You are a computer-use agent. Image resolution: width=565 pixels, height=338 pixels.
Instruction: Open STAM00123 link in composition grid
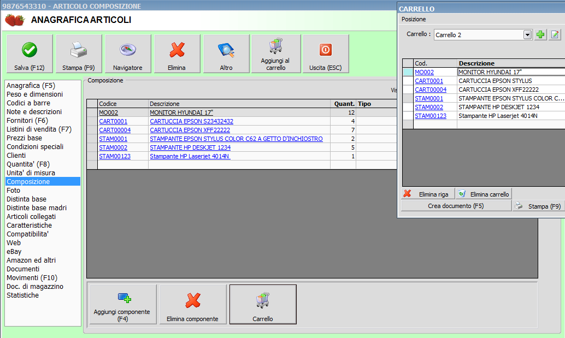coord(115,156)
